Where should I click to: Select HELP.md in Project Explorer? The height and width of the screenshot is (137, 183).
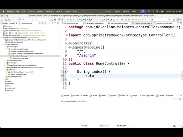[10, 84]
